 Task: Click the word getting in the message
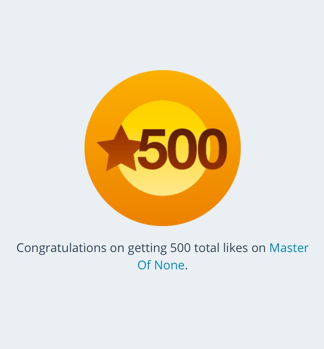(x=147, y=249)
